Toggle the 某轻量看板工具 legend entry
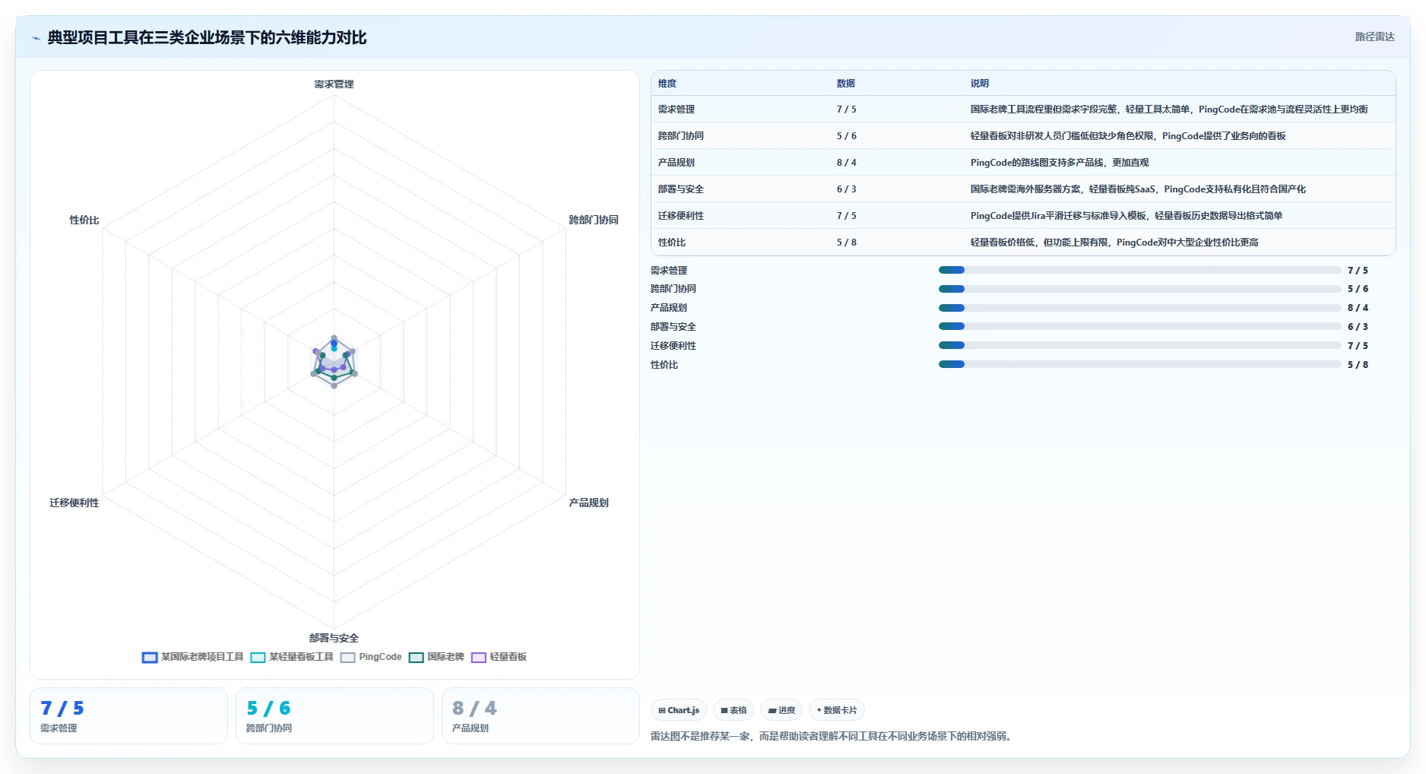This screenshot has width=1426, height=774. pyautogui.click(x=292, y=657)
